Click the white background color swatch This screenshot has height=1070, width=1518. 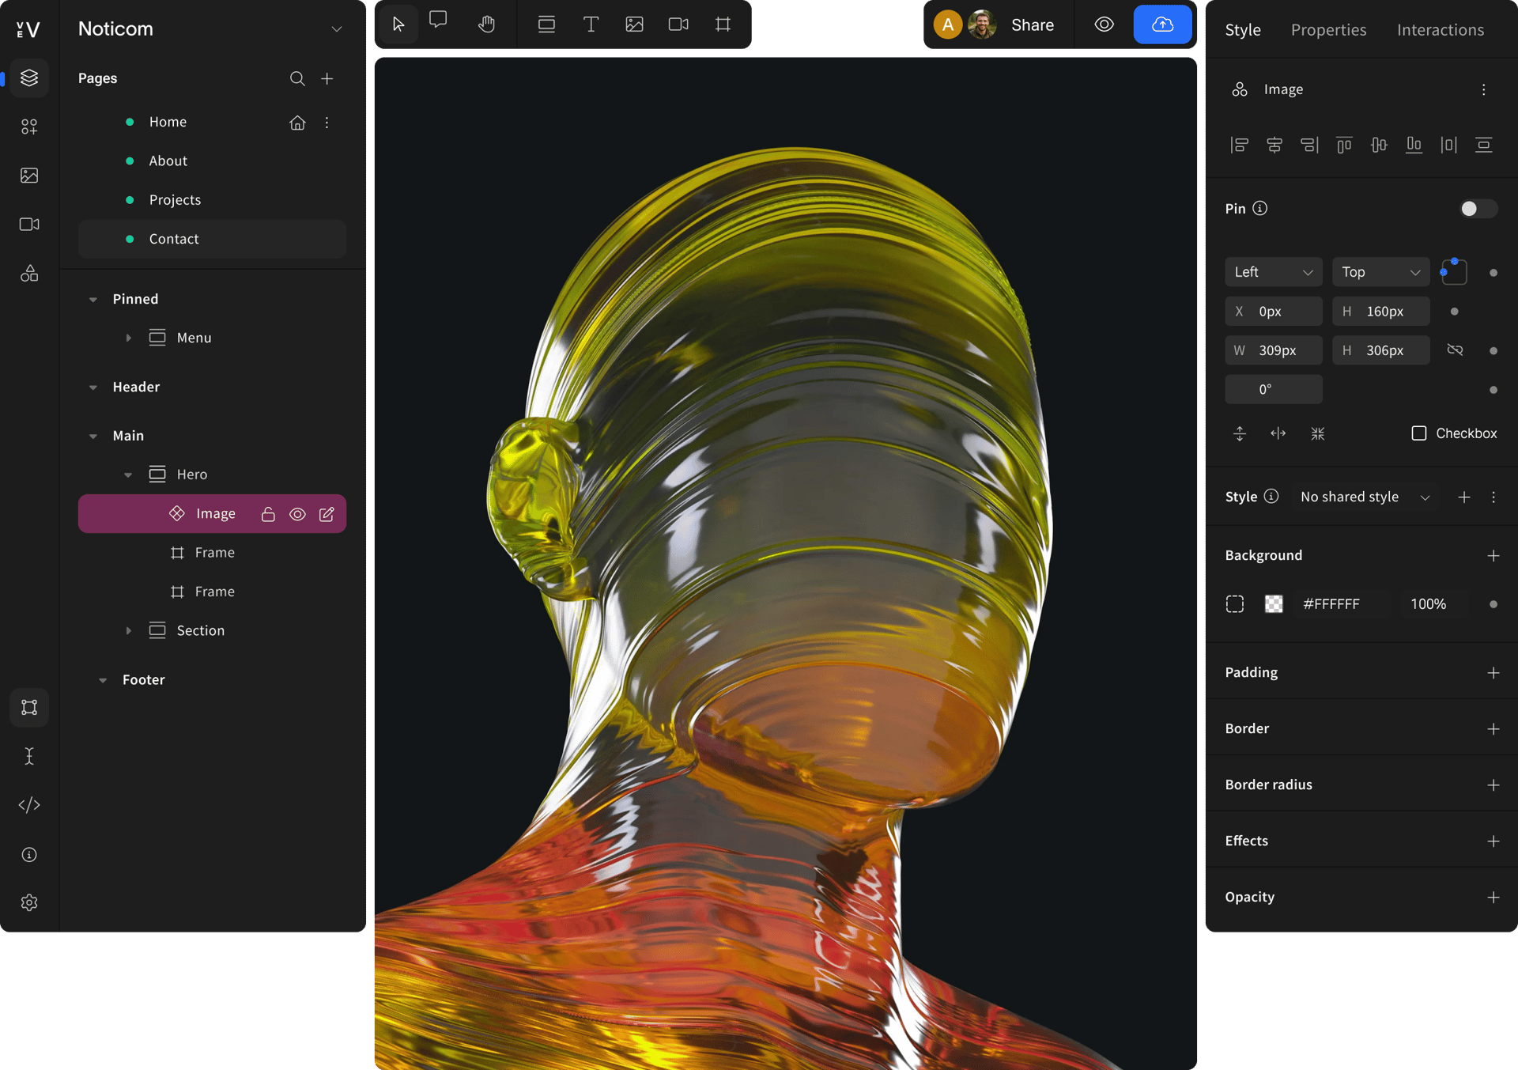1273,603
